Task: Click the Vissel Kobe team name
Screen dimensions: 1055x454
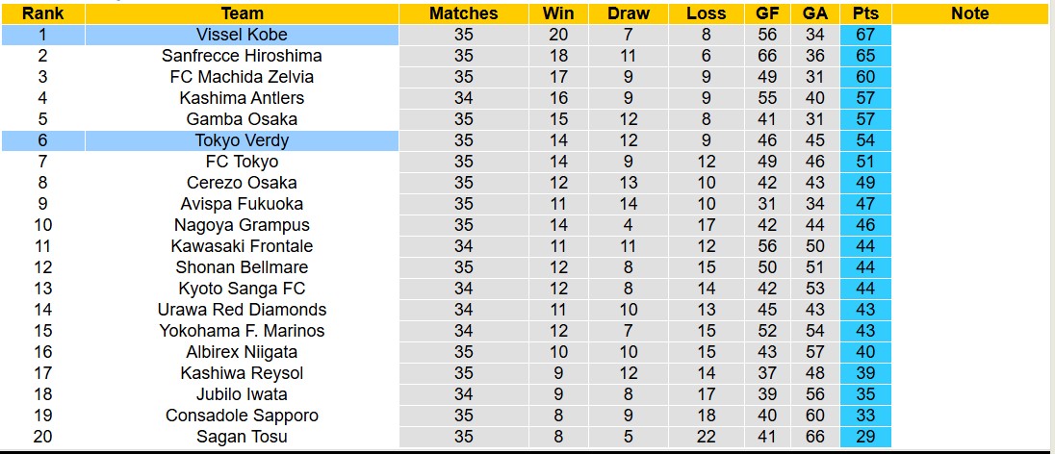Action: [x=242, y=35]
